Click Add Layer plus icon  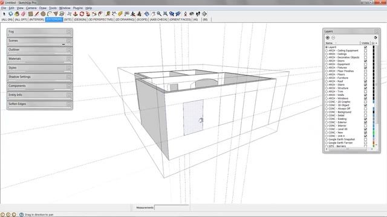(x=328, y=37)
